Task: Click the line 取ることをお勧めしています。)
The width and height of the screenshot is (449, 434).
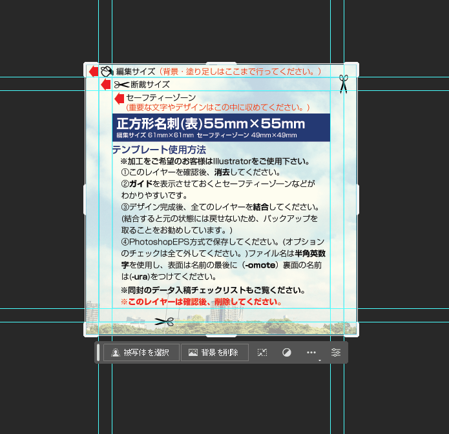Action: click(176, 230)
